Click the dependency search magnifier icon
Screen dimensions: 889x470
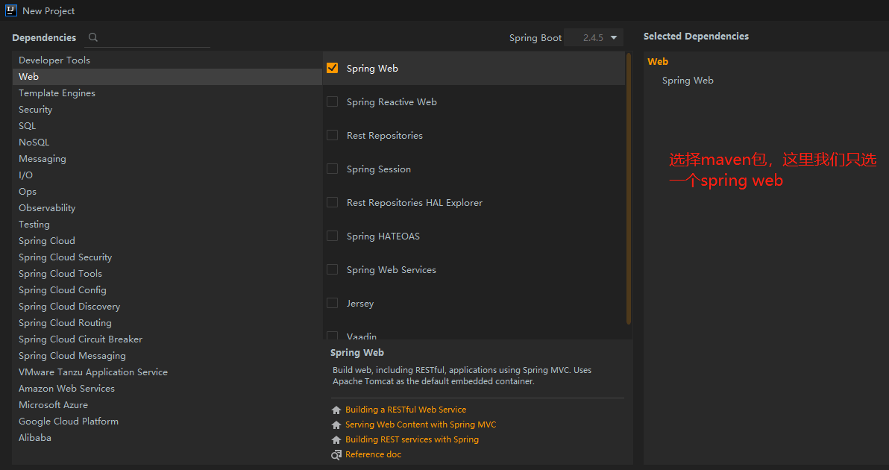[x=92, y=37]
